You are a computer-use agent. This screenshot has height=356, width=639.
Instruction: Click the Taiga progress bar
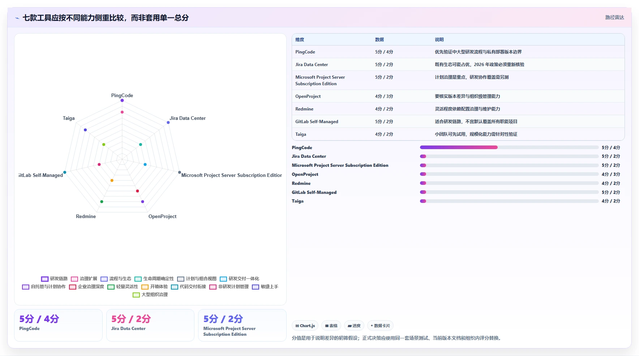tap(509, 201)
